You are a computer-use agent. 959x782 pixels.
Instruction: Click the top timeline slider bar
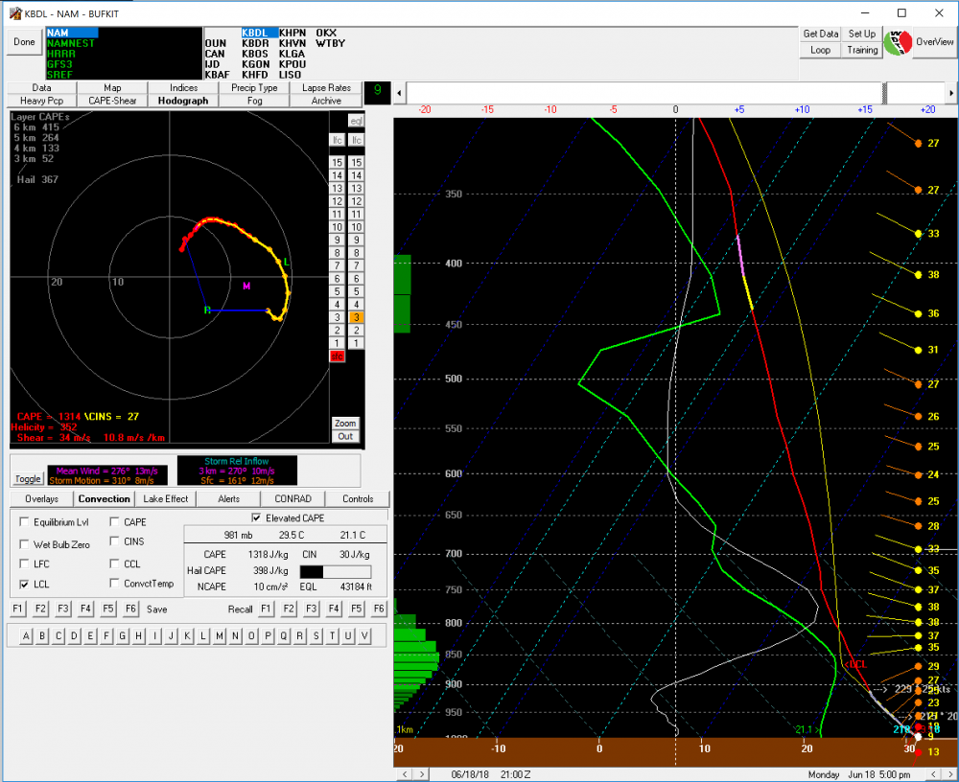point(675,93)
